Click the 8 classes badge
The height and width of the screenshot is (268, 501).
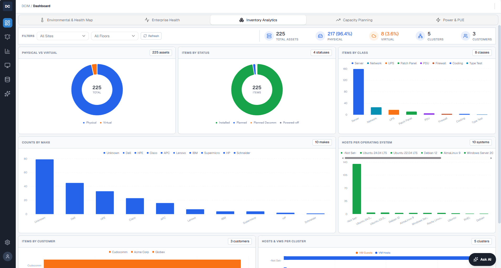pyautogui.click(x=482, y=52)
